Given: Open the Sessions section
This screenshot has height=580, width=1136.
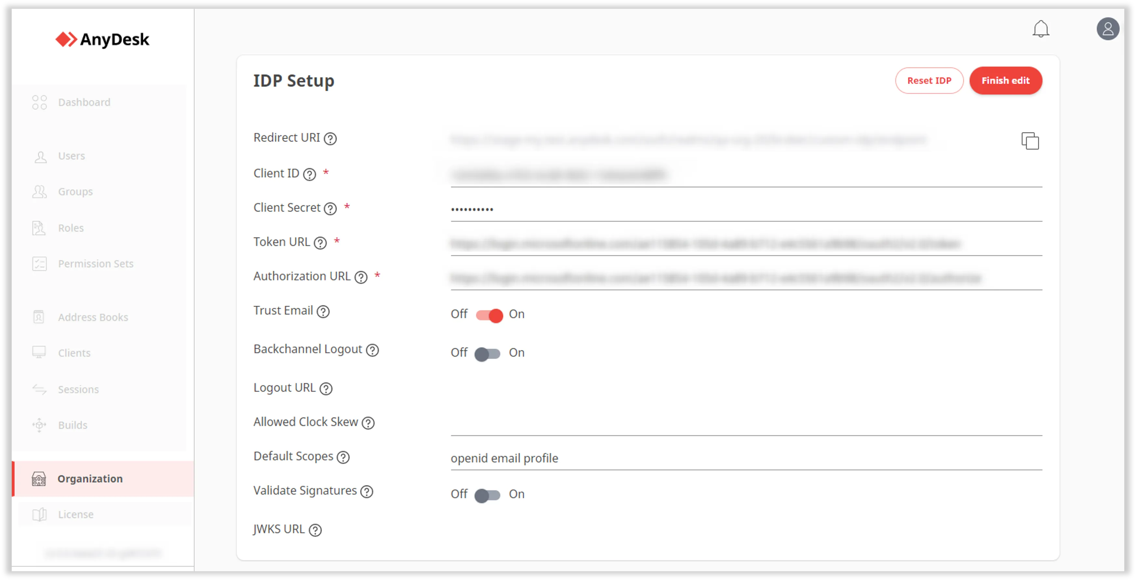Looking at the screenshot, I should coord(78,389).
